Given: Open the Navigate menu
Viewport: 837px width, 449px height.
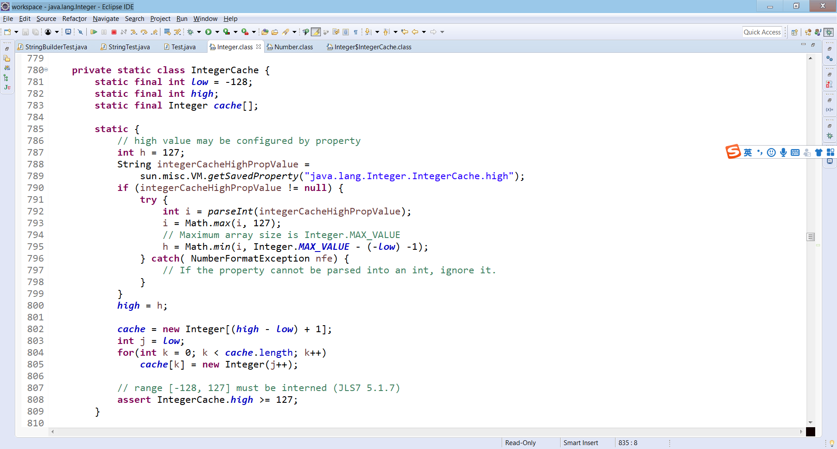Looking at the screenshot, I should [106, 19].
